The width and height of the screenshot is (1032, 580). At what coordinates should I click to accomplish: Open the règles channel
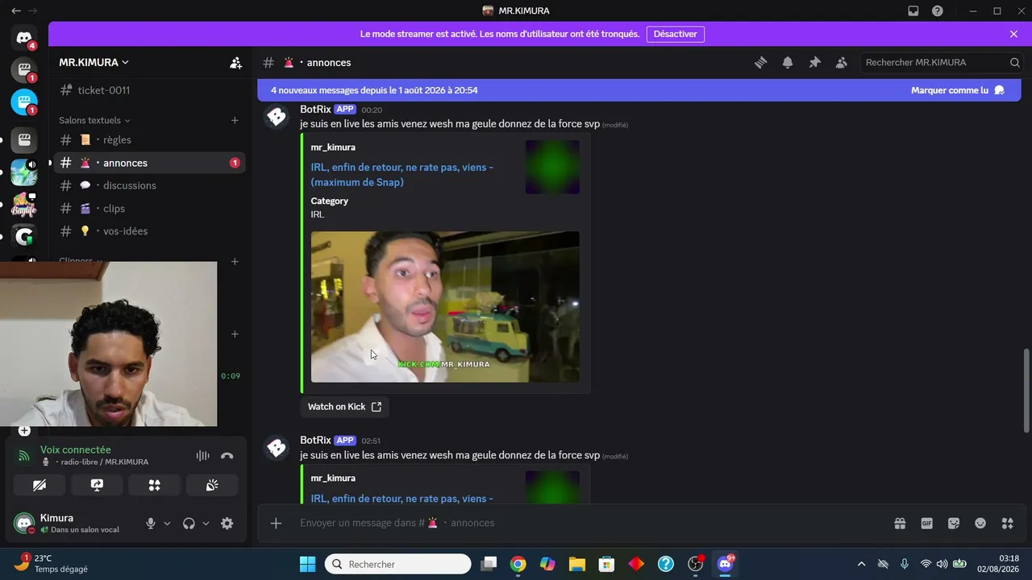pos(150,139)
